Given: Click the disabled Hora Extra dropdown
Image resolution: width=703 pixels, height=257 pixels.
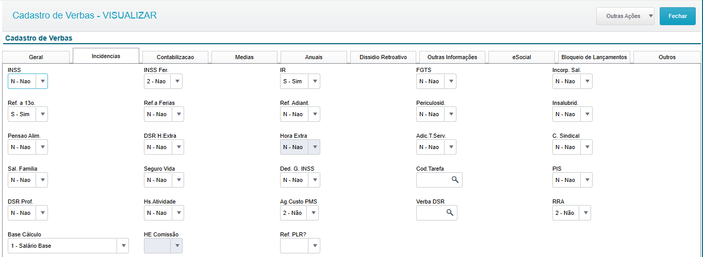Looking at the screenshot, I should tap(300, 147).
